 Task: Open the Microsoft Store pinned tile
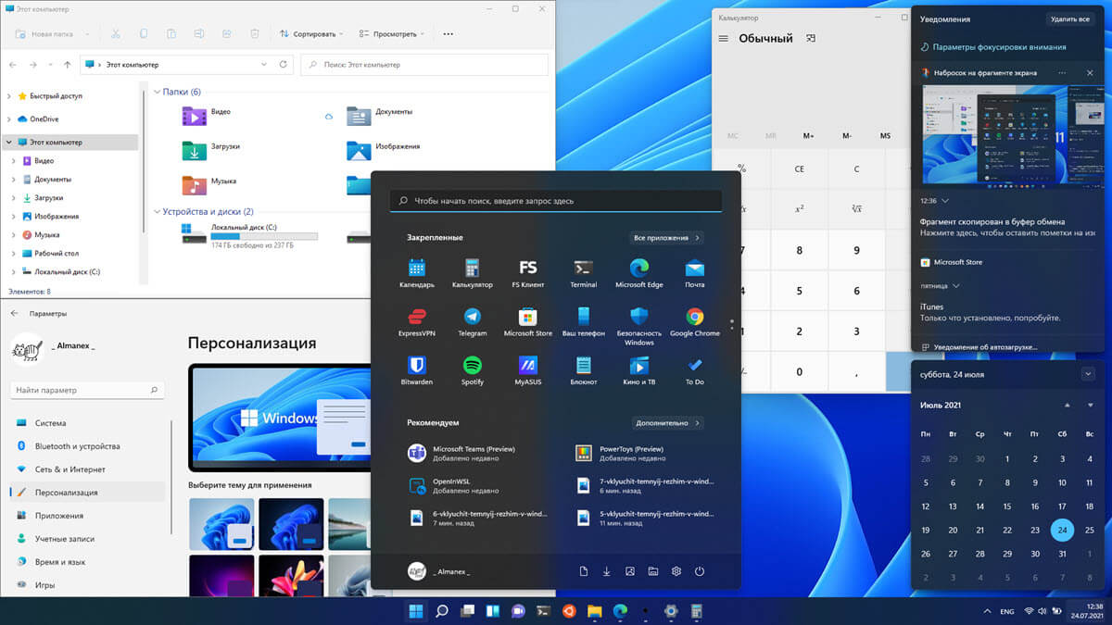coord(528,321)
